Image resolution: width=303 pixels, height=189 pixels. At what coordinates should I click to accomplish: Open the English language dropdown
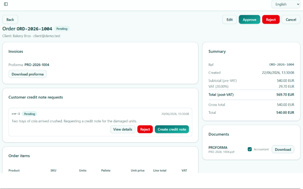(x=286, y=4)
